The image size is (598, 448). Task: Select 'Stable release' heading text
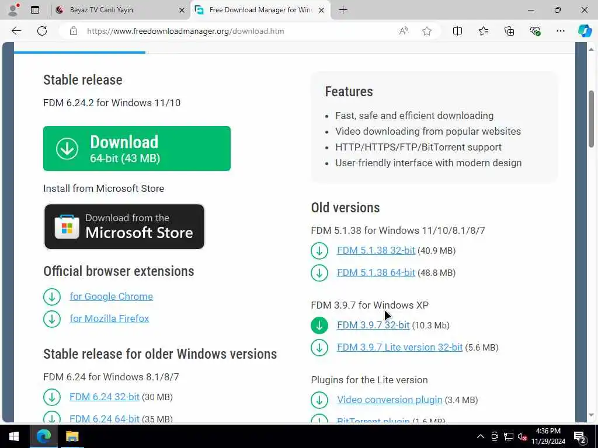(83, 80)
